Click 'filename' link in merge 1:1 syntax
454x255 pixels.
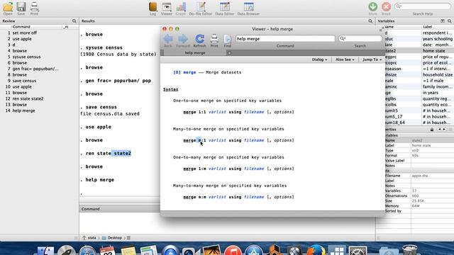tap(254, 112)
